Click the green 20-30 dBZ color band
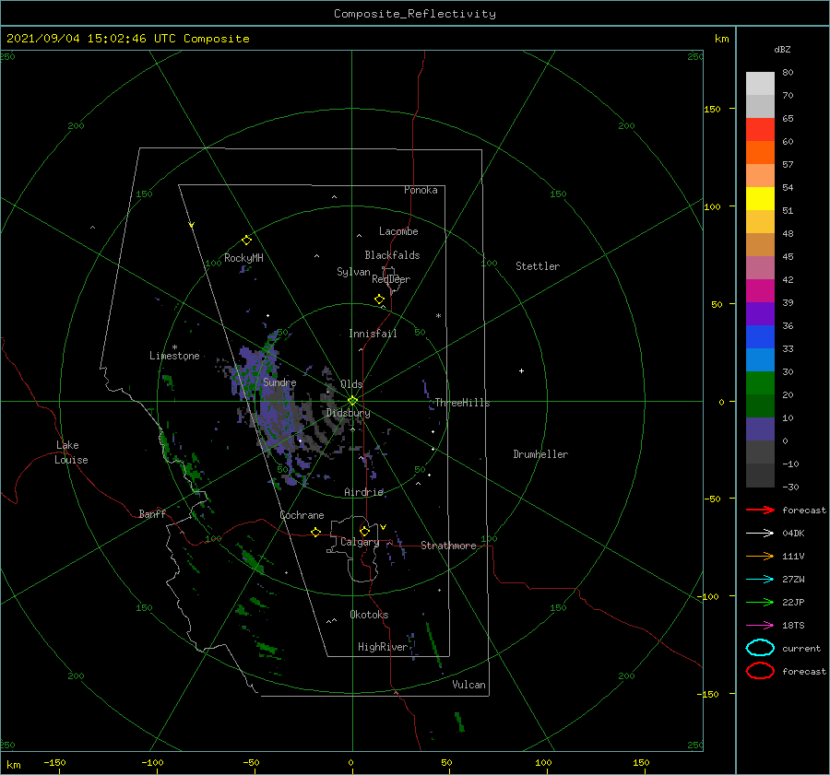This screenshot has width=830, height=775. point(760,383)
